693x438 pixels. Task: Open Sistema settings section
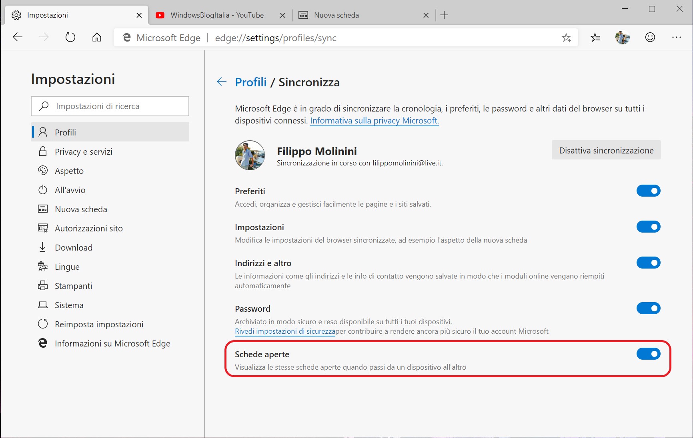(110, 305)
